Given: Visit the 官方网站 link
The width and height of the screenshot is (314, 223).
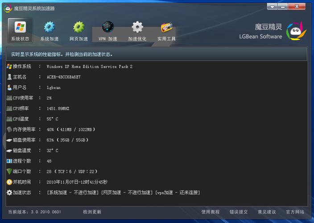Looking at the screenshot, I should tap(295, 212).
